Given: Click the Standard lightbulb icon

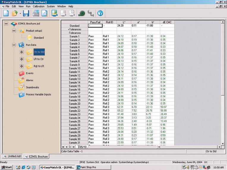Looking at the screenshot, I should pos(29,38).
